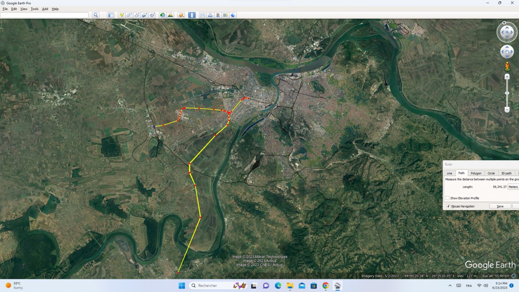This screenshot has height=292, width=519.
Task: Click the Show Ruler toolbar icon
Action: pyautogui.click(x=192, y=15)
